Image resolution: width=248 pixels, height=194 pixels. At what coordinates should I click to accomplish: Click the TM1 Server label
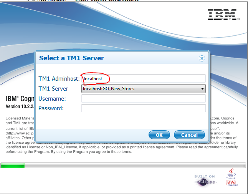(53, 89)
